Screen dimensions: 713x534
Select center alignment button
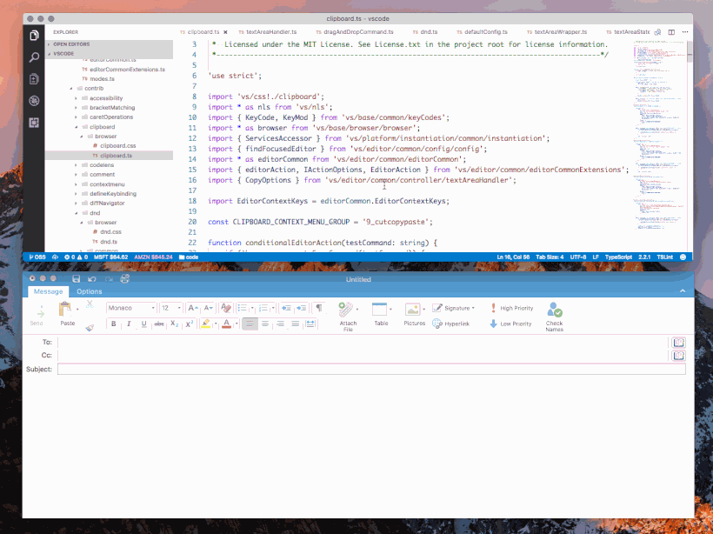pos(265,324)
